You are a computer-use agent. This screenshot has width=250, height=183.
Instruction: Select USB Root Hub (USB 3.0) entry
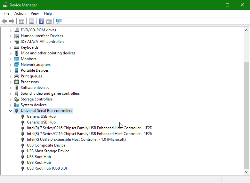[x=47, y=168]
